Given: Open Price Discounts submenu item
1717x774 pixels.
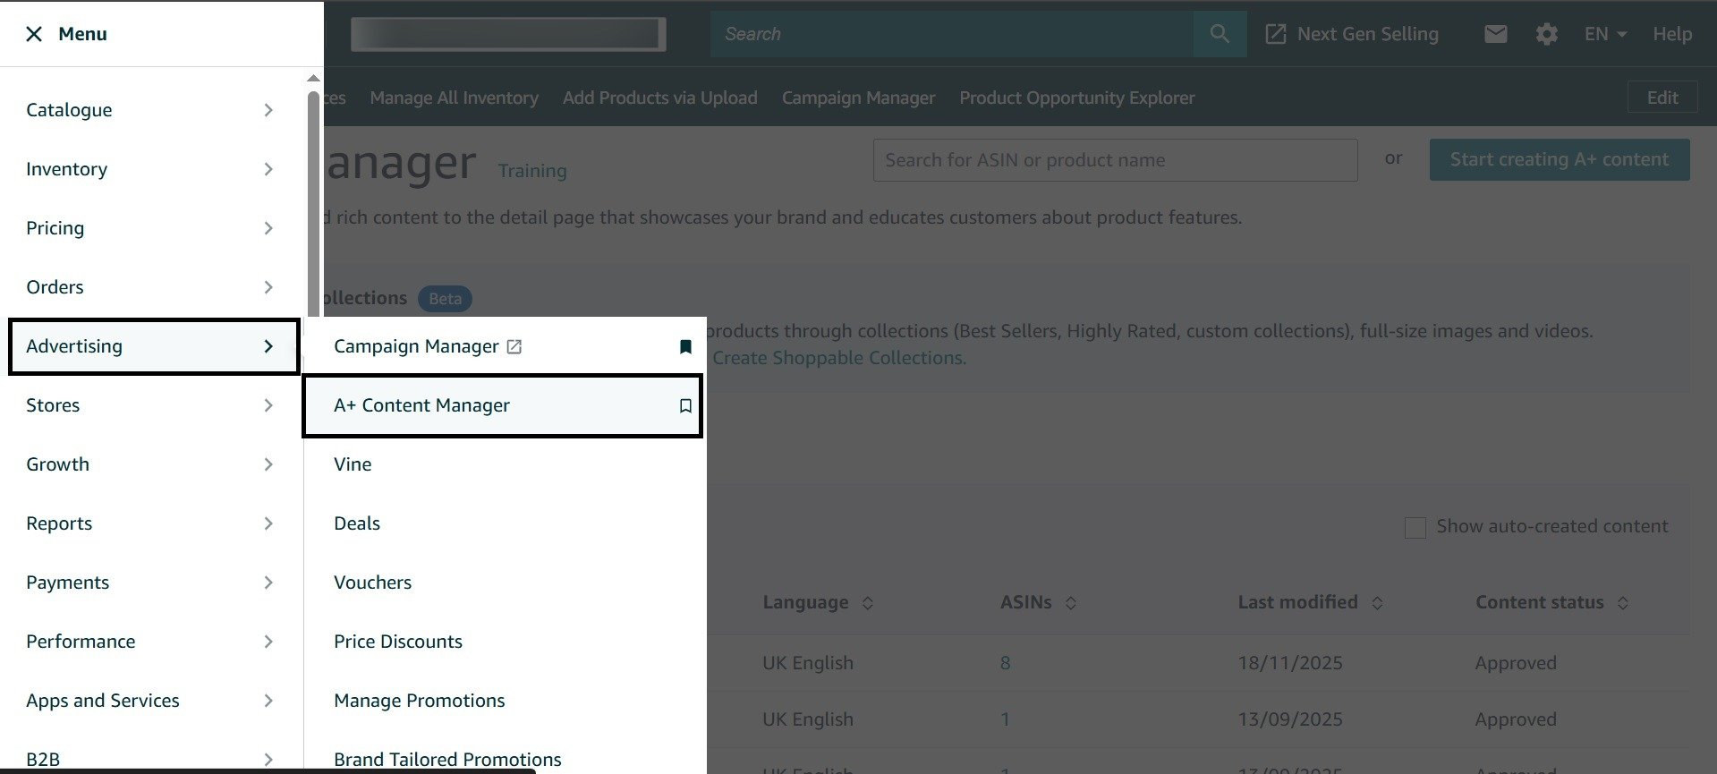Looking at the screenshot, I should coord(398,642).
